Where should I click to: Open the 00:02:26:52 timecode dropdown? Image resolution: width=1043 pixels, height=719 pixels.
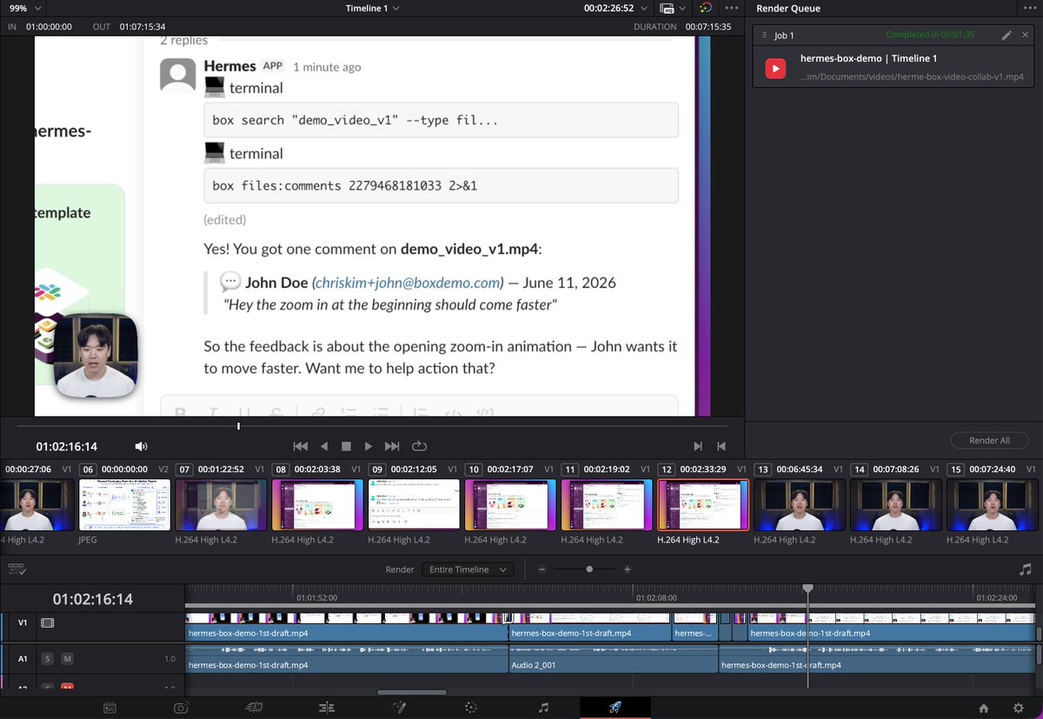point(615,8)
